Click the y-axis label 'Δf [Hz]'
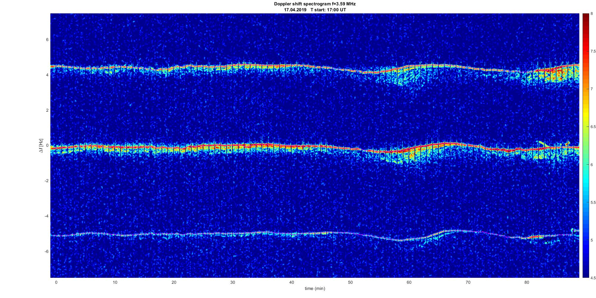 point(41,146)
